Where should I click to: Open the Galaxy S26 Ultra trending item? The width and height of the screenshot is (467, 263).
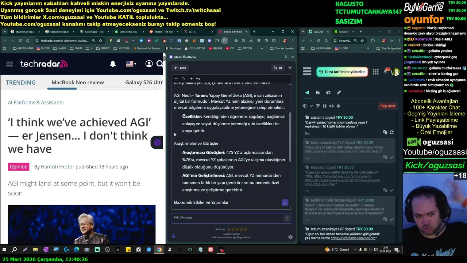click(x=144, y=82)
